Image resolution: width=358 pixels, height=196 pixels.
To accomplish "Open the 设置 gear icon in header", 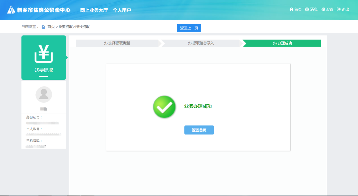I will pyautogui.click(x=323, y=9).
